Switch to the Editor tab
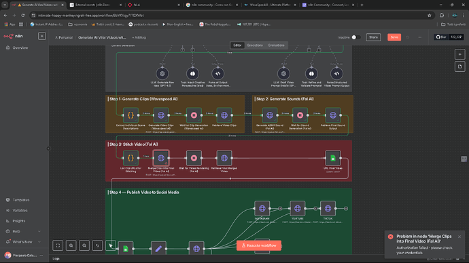Viewport: 469px width, 263px height. (x=237, y=45)
